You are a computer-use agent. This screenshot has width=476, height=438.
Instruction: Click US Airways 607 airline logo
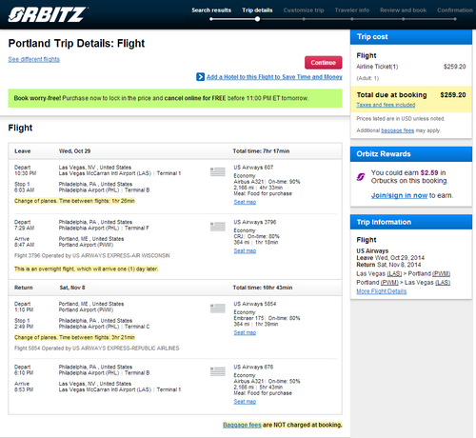(218, 171)
